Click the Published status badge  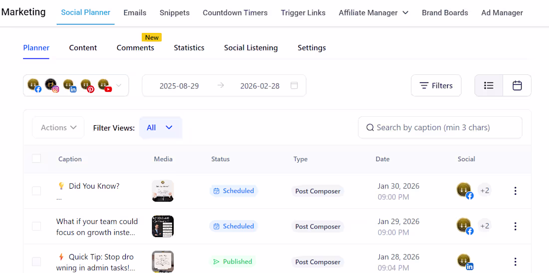[x=233, y=262]
